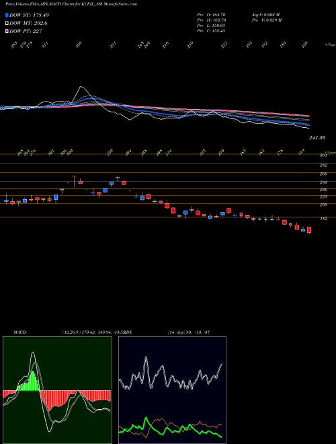Click the white ADX line peak
This screenshot has width=336, height=444.
[x=146, y=358]
